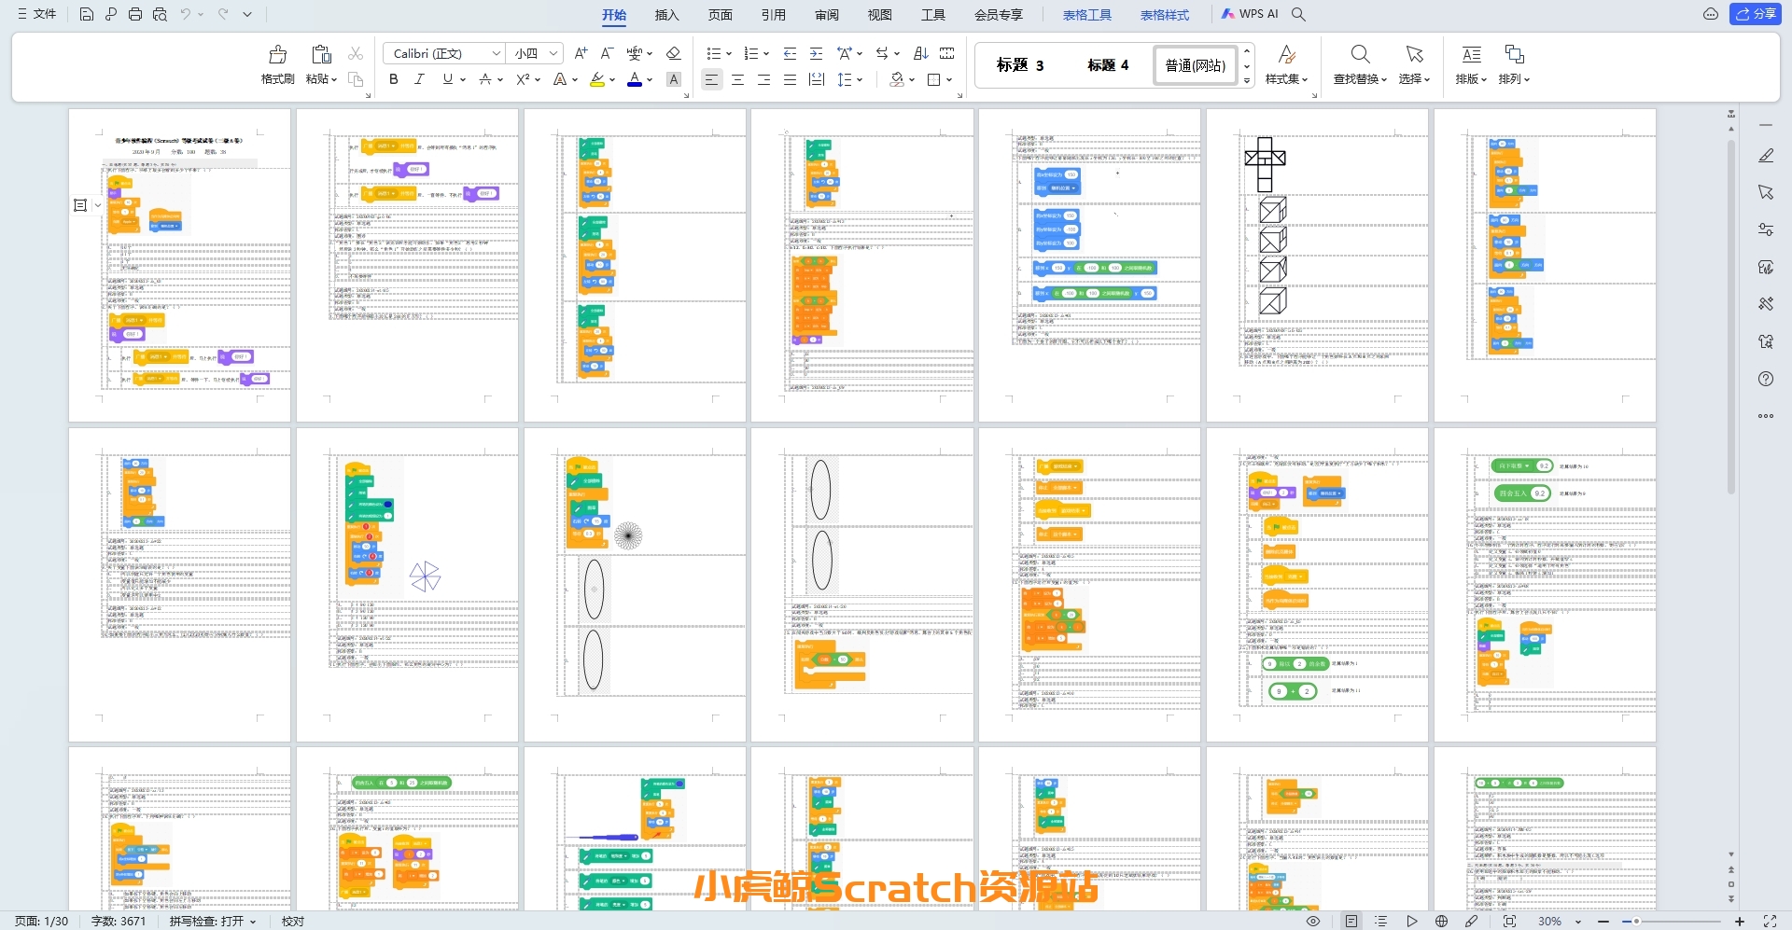Increase paragraph indent
1792x930 pixels.
817,53
